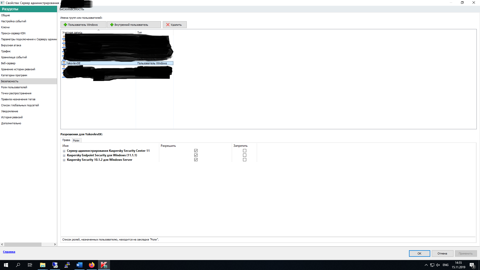Open the Справка help link
This screenshot has height=270, width=480.
(x=9, y=252)
